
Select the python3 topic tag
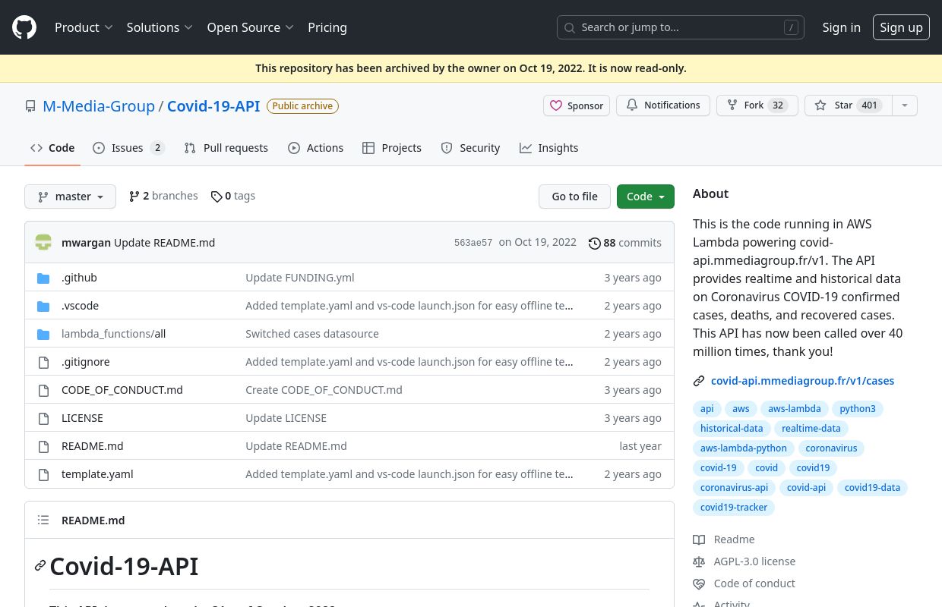[858, 409]
